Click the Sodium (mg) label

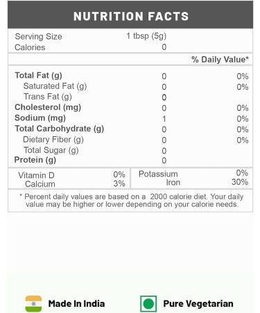point(40,118)
